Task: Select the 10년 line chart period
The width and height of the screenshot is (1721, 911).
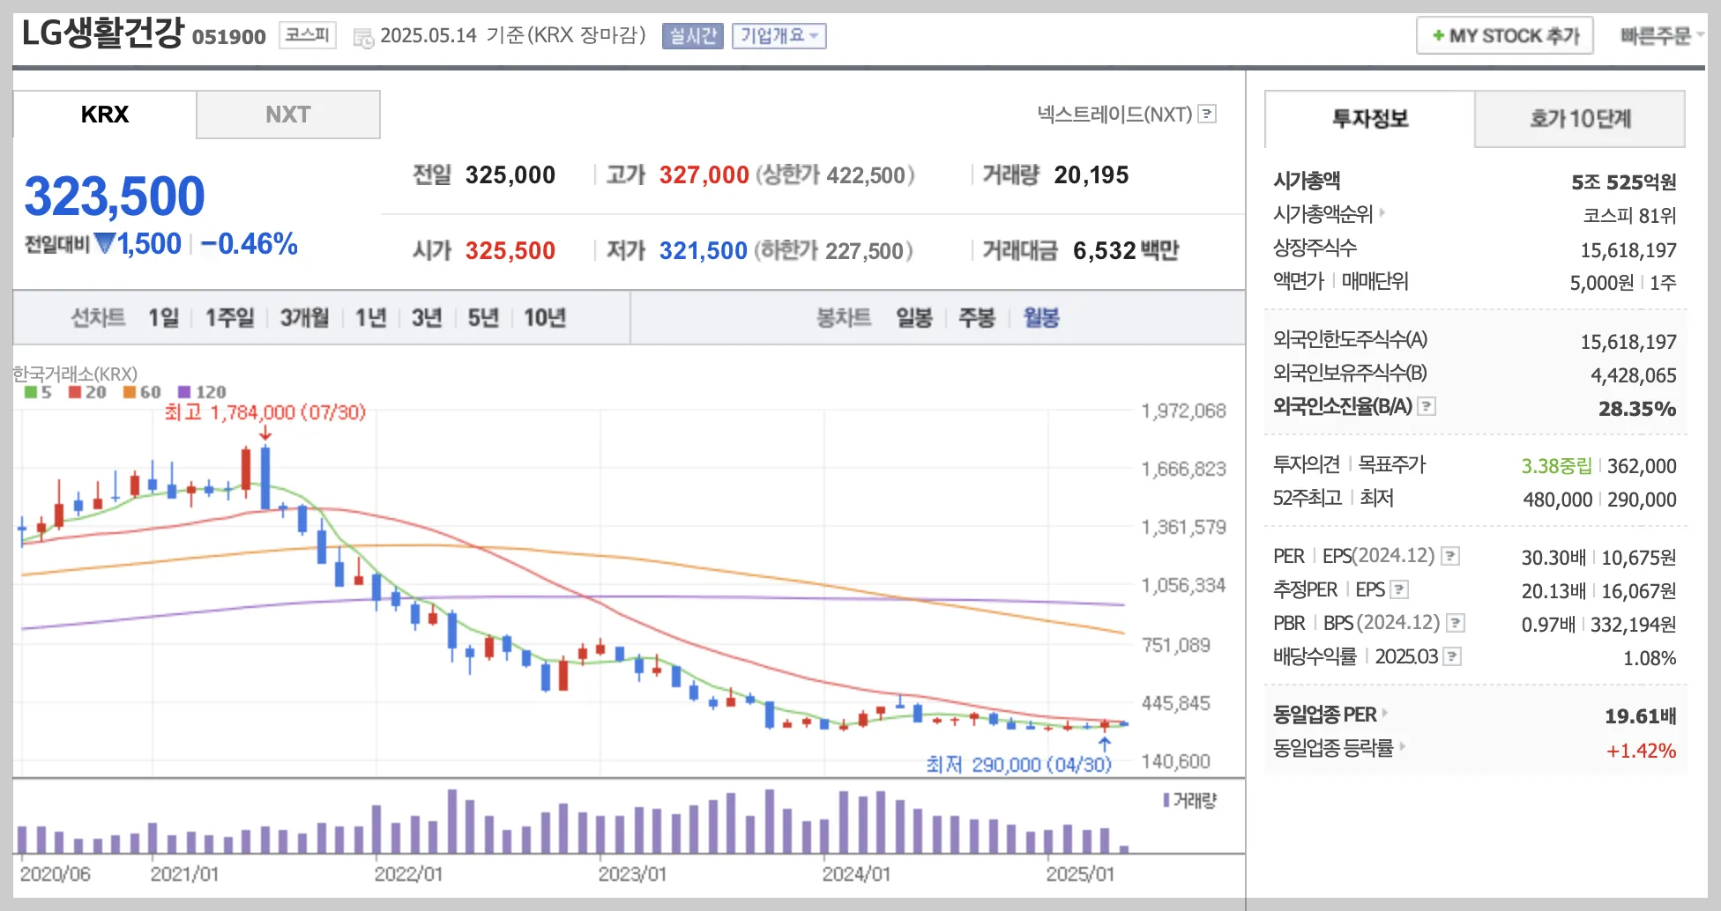Action: tap(545, 317)
